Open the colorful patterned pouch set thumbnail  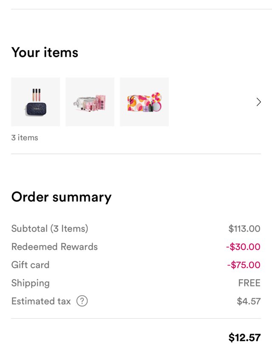tap(144, 102)
